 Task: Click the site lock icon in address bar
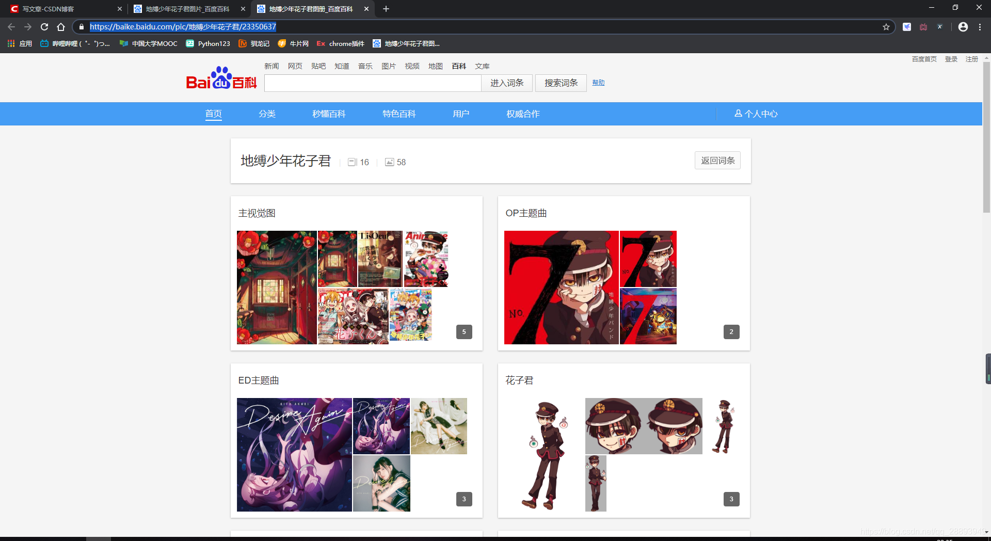[82, 27]
